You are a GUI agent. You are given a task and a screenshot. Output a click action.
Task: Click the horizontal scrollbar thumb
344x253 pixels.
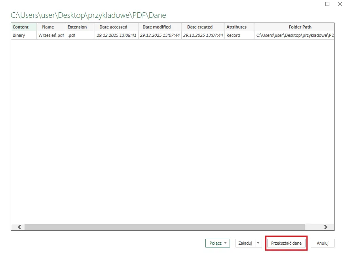coord(164,227)
